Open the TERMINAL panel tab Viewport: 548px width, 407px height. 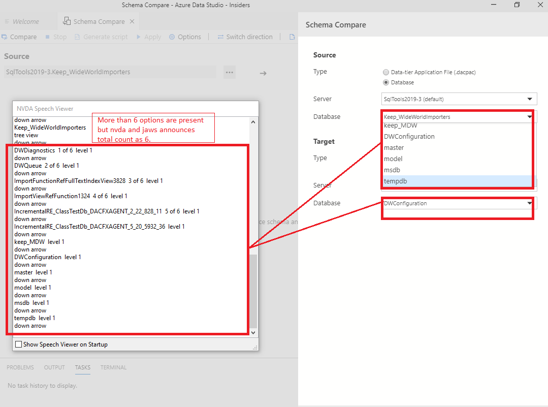pyautogui.click(x=113, y=367)
